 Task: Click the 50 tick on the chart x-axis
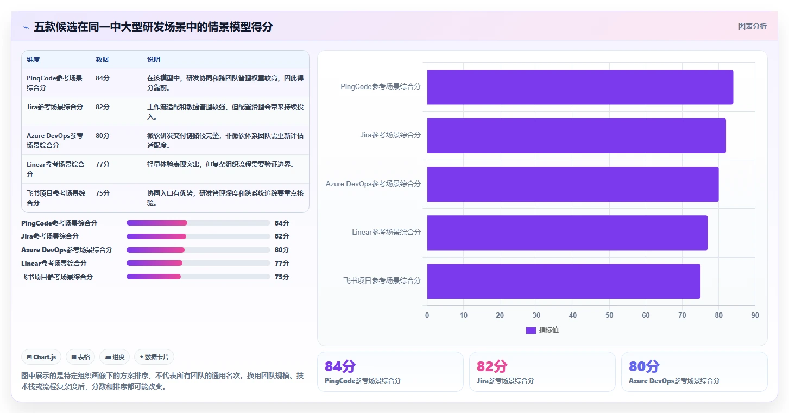pyautogui.click(x=609, y=315)
